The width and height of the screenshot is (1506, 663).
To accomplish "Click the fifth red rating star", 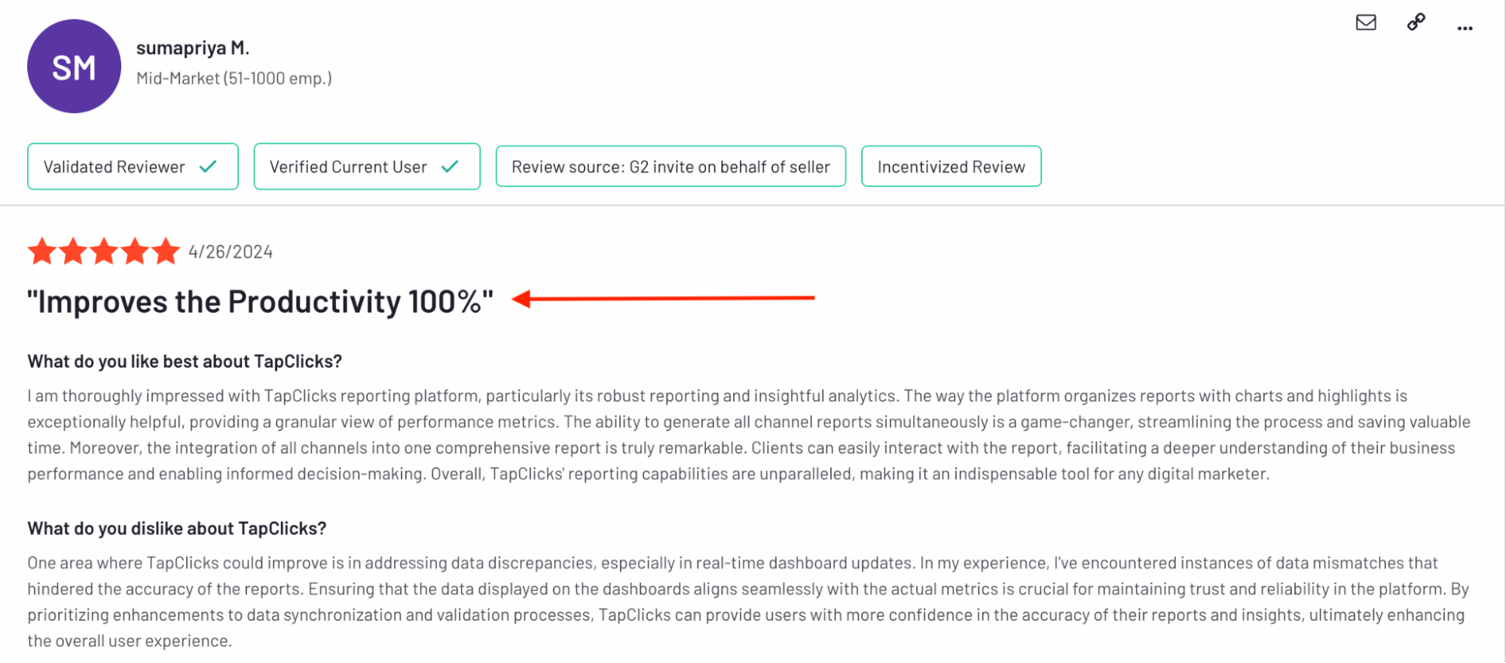I will (166, 251).
